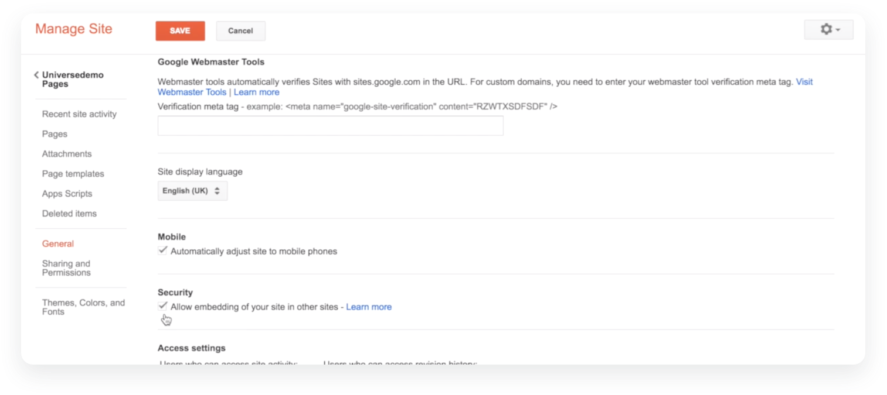The width and height of the screenshot is (887, 395).
Task: Open Apps Scripts in sidebar
Action: click(x=67, y=194)
